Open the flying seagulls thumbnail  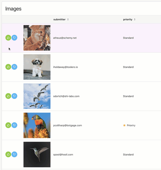pyautogui.click(x=37, y=96)
